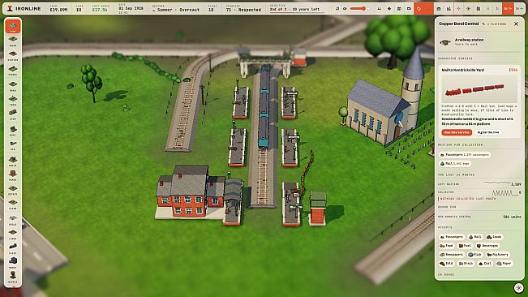Click the active orange fast-forward button
This screenshot has width=528, height=297.
click(509, 9)
